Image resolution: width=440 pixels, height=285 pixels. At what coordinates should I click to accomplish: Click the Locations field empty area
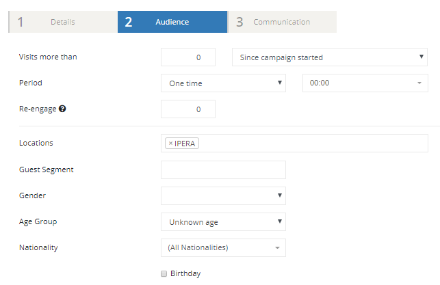coord(313,144)
